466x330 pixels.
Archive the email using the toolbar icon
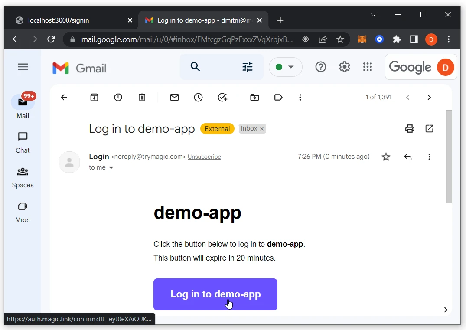click(94, 97)
